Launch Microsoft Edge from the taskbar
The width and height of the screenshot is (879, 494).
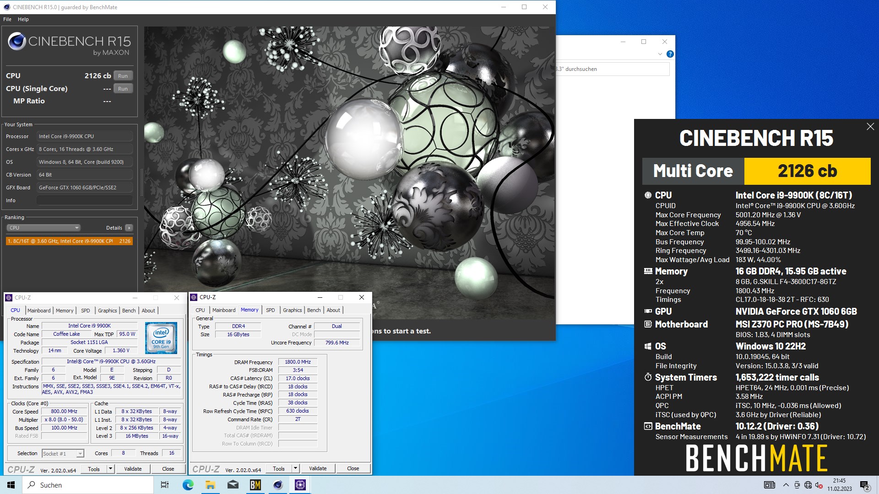(188, 485)
